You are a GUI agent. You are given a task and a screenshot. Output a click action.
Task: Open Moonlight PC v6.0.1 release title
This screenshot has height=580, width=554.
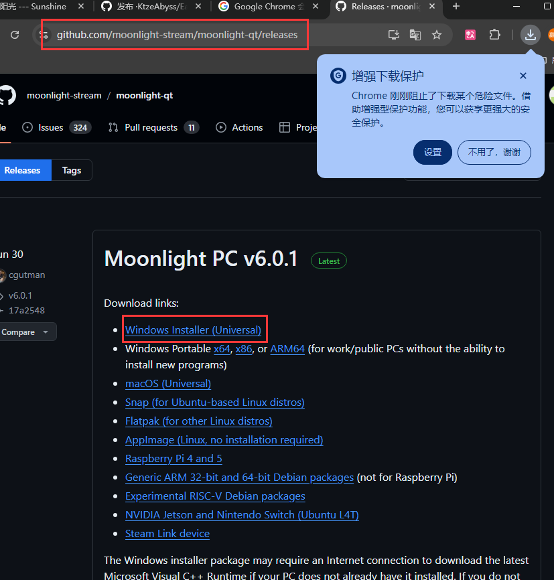(x=201, y=259)
